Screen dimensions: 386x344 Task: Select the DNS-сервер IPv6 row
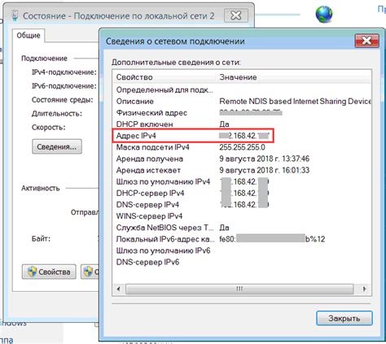pos(242,262)
